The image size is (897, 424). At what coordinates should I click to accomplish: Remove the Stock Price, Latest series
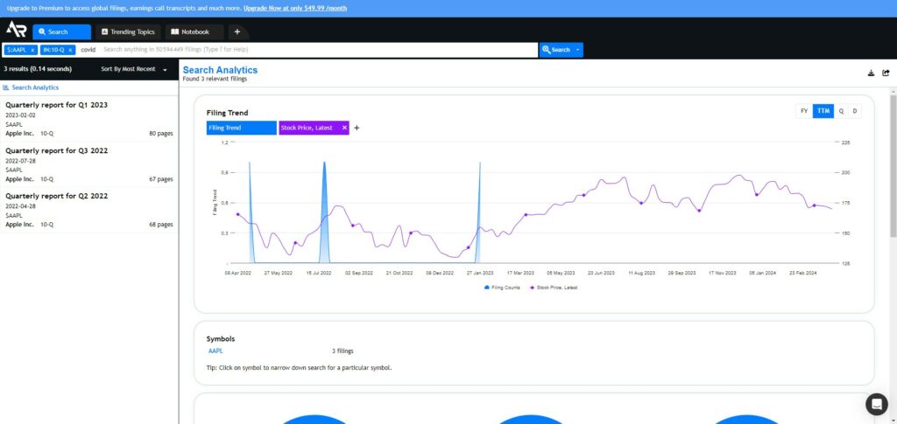click(x=344, y=128)
